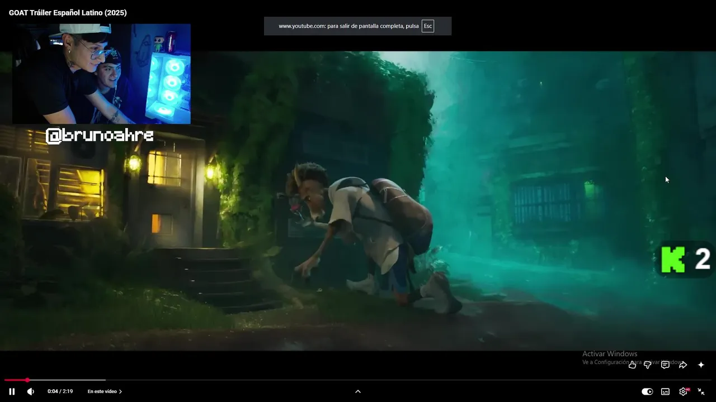
Task: Click the 0:04 / 2:19 time display
Action: 60,391
